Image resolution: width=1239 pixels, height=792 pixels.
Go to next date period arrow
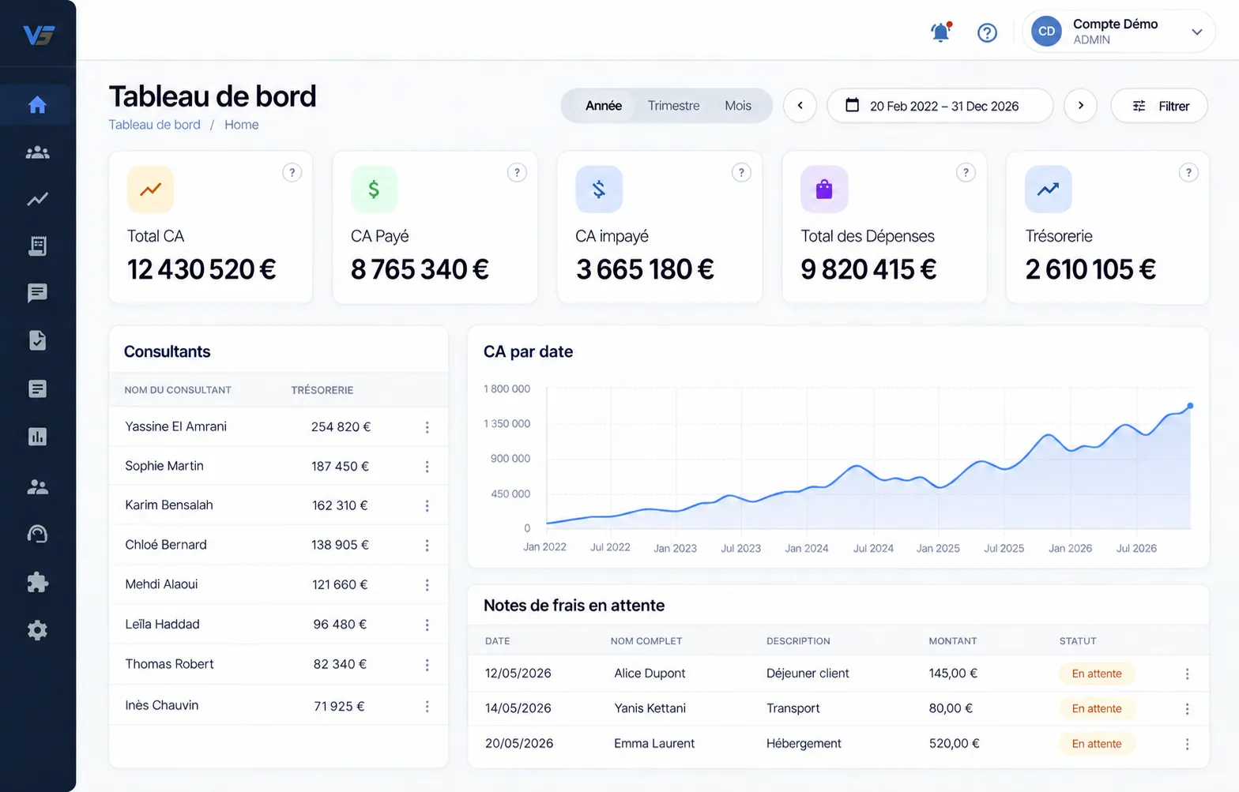(x=1080, y=106)
